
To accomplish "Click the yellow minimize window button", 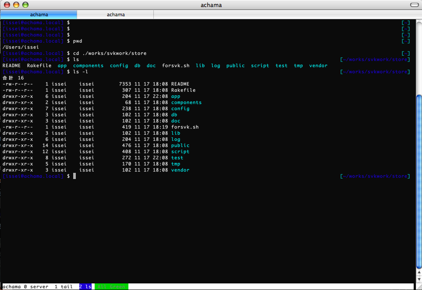I will [x=16, y=5].
